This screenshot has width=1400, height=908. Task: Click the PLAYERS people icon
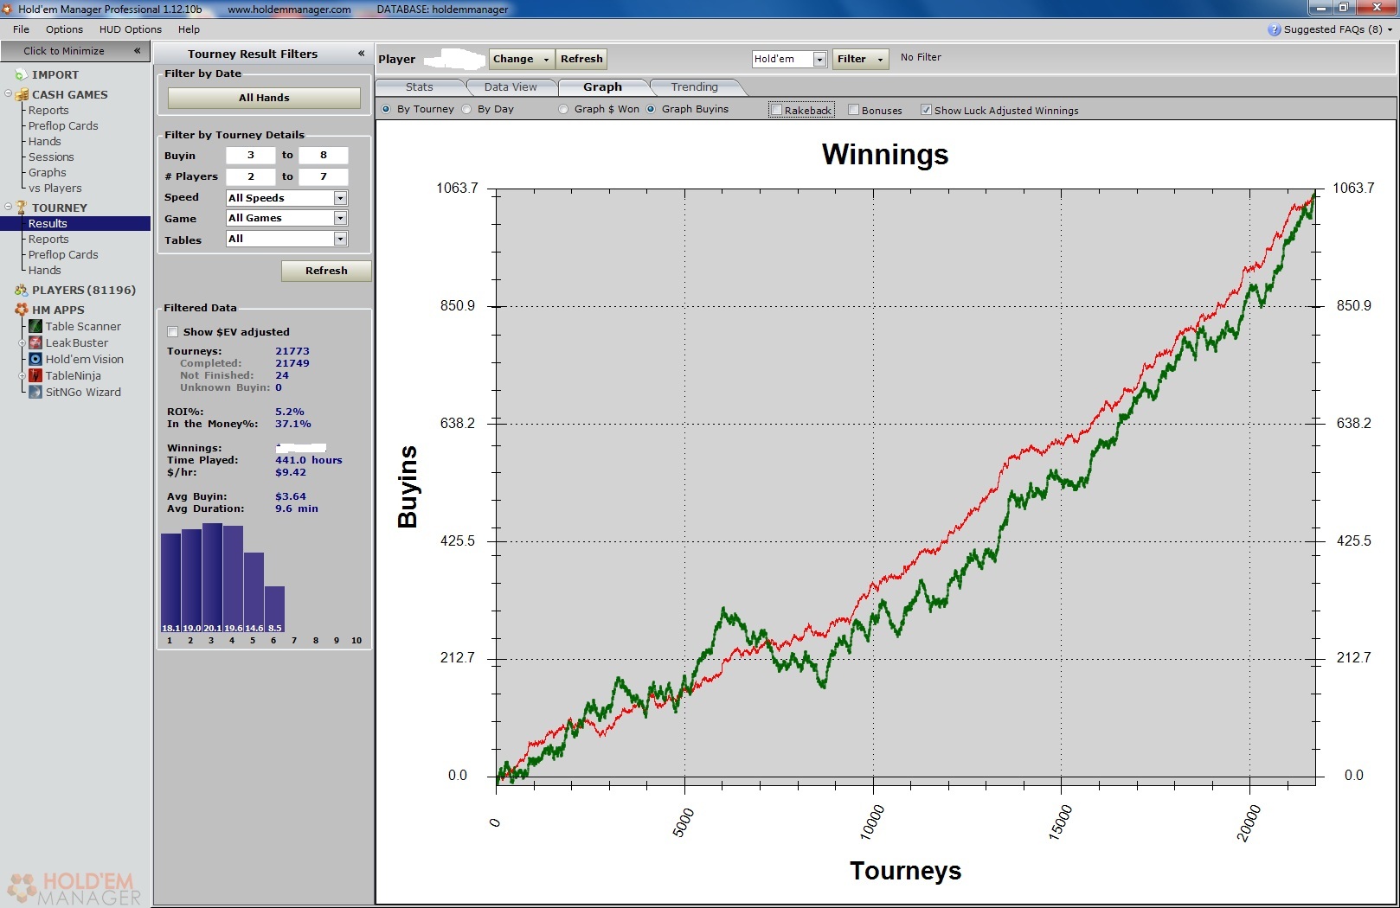tap(22, 290)
